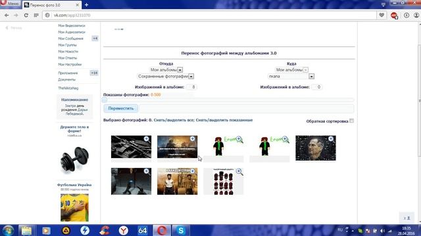Open Держите тело в форме ad
The width and height of the screenshot is (421, 236).
pos(74,129)
